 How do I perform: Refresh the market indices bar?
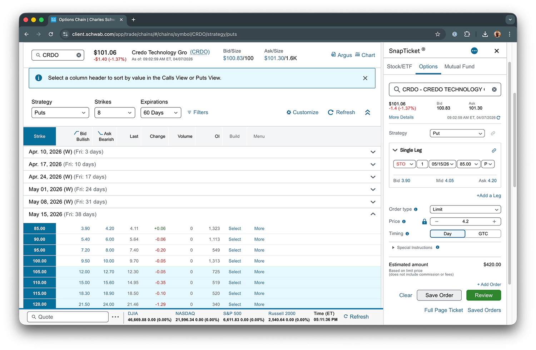(x=356, y=317)
